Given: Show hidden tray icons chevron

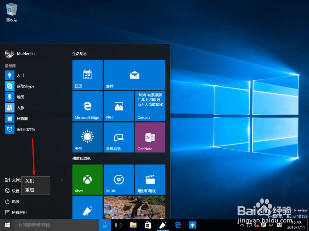Looking at the screenshot, I should (242, 225).
